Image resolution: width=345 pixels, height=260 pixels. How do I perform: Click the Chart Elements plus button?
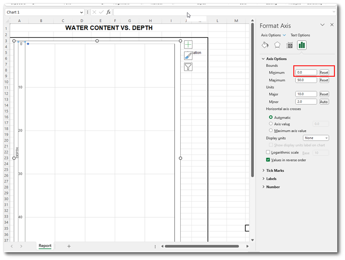pyautogui.click(x=188, y=45)
